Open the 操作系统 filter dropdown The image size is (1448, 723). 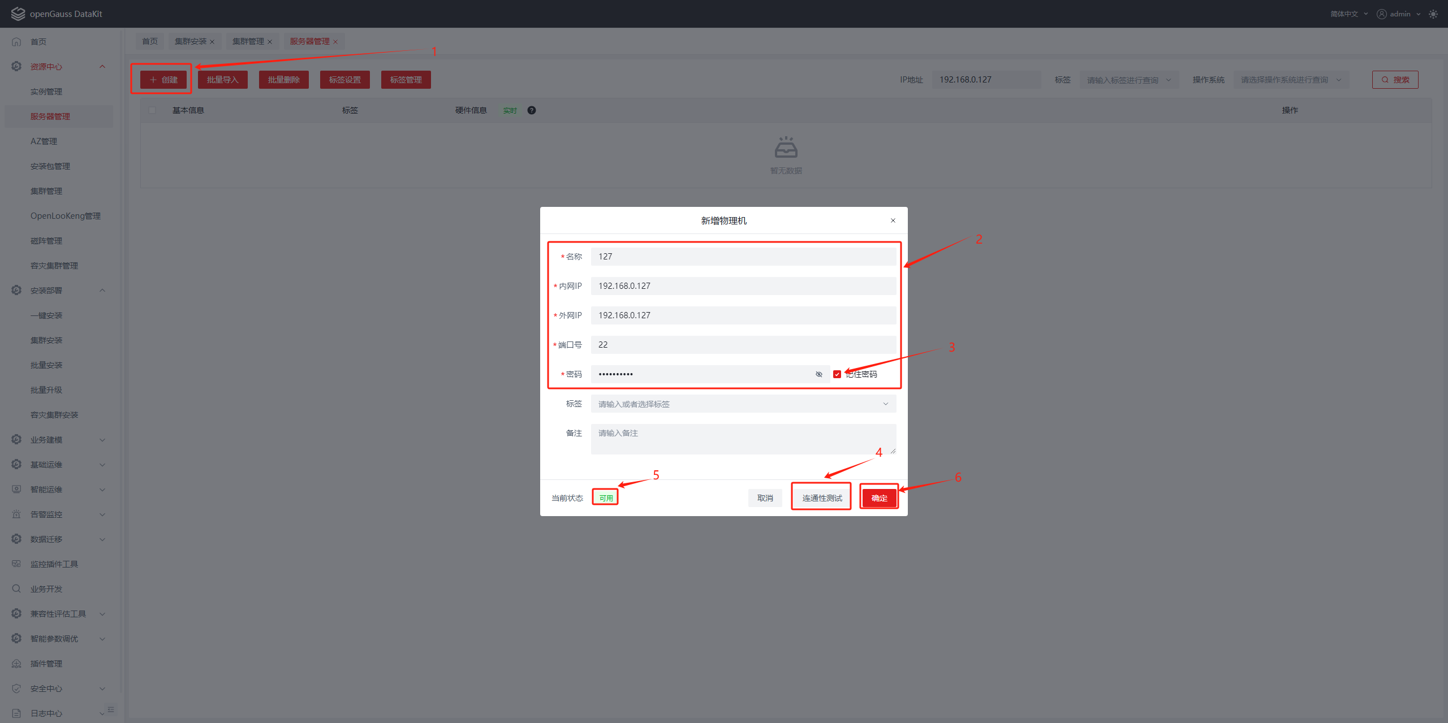coord(1291,80)
